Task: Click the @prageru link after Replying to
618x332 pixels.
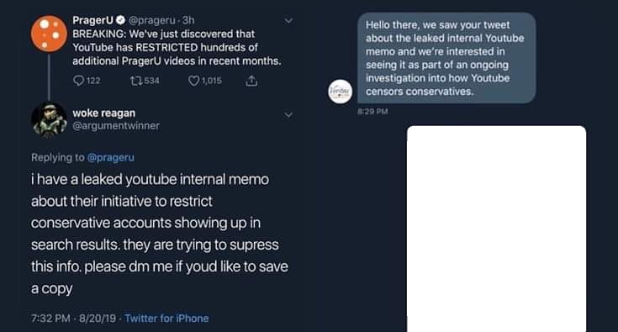Action: coord(111,157)
